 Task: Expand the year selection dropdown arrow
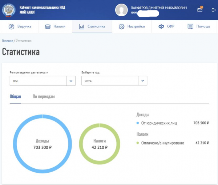pyautogui.click(x=142, y=81)
